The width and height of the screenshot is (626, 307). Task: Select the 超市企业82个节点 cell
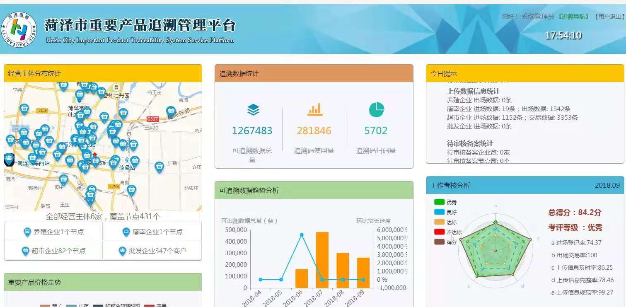[53, 251]
